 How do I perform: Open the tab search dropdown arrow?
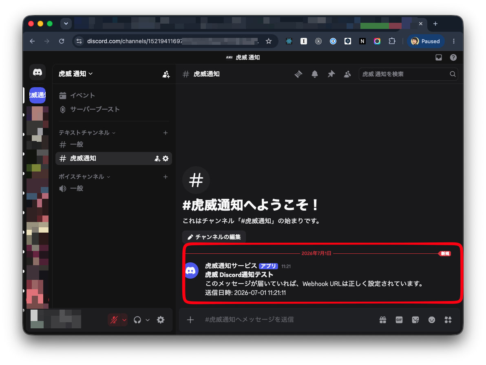66,24
